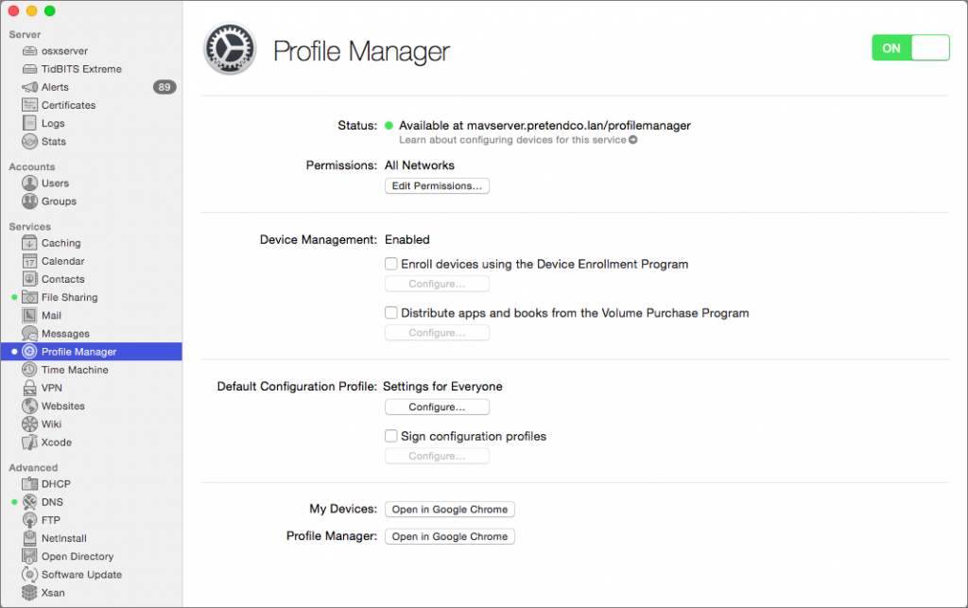Click the 'All Networks' permissions value
968x608 pixels.
419,165
